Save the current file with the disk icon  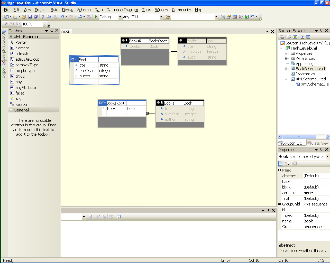[30, 17]
